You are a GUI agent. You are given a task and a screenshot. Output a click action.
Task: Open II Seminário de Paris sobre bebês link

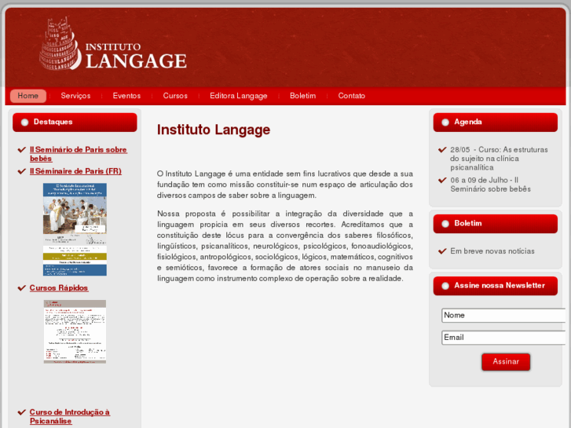[x=79, y=154]
